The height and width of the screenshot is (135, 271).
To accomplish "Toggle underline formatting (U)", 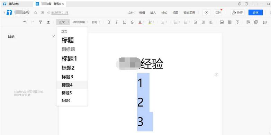I will [124, 22].
